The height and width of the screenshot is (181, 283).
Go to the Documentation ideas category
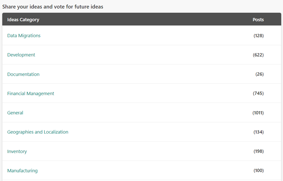(x=24, y=75)
